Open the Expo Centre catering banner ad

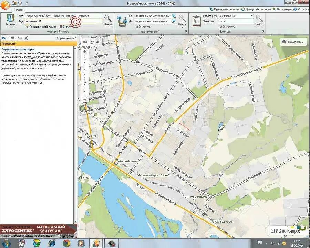click(39, 231)
